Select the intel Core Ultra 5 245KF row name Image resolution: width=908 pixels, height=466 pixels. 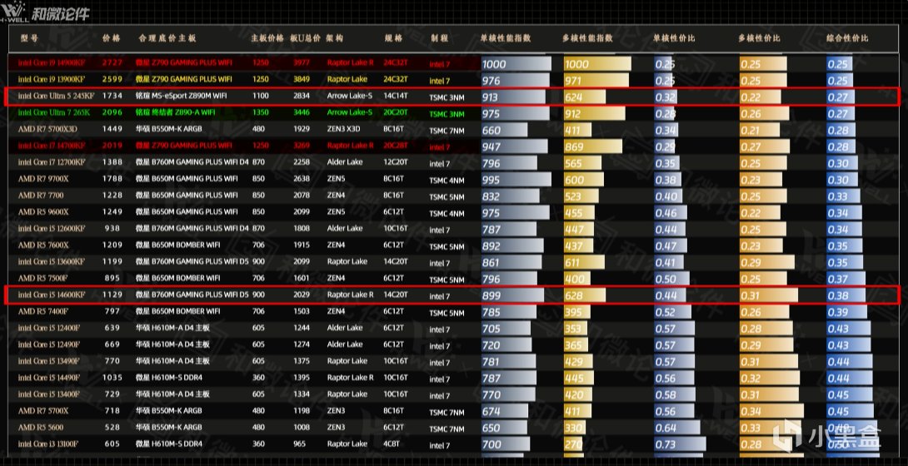(56, 96)
